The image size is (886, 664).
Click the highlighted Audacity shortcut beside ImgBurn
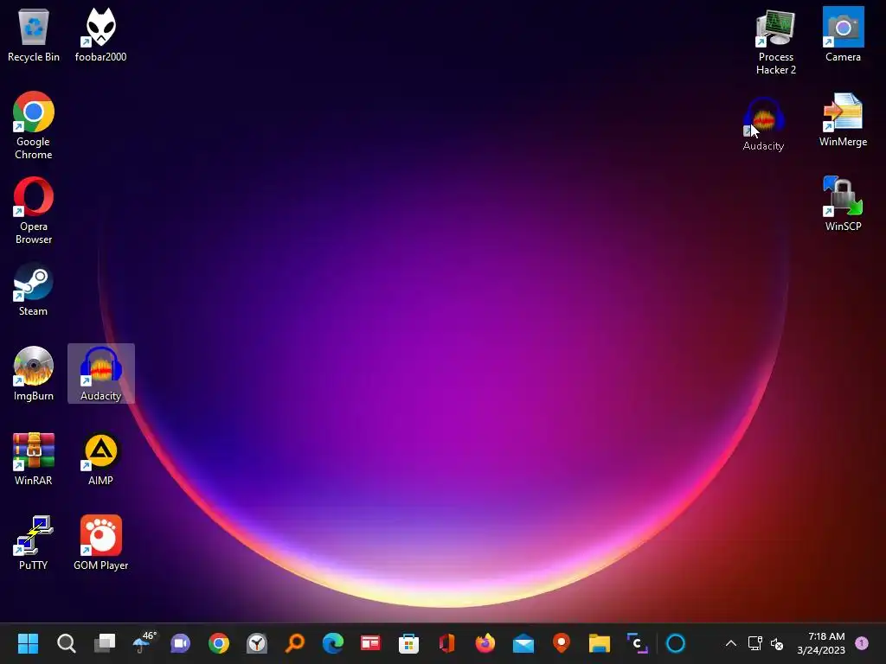click(100, 373)
